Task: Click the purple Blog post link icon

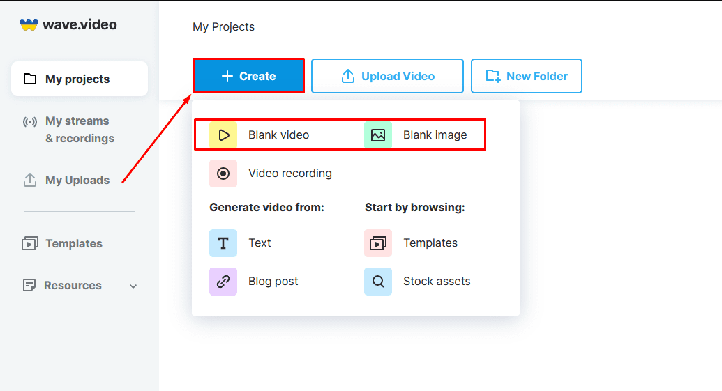Action: tap(223, 282)
